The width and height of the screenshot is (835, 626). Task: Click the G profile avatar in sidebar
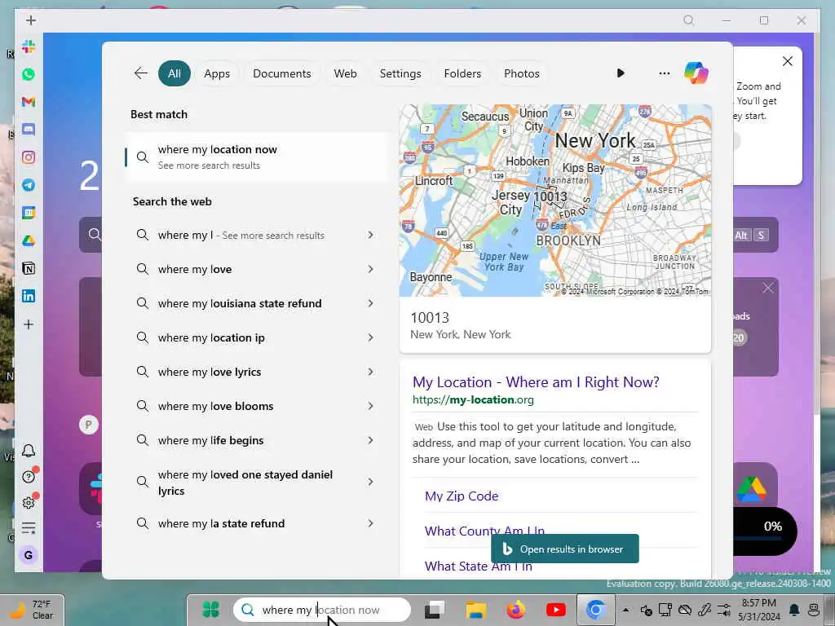point(29,555)
